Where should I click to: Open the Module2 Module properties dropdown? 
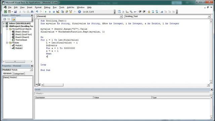[31, 70]
